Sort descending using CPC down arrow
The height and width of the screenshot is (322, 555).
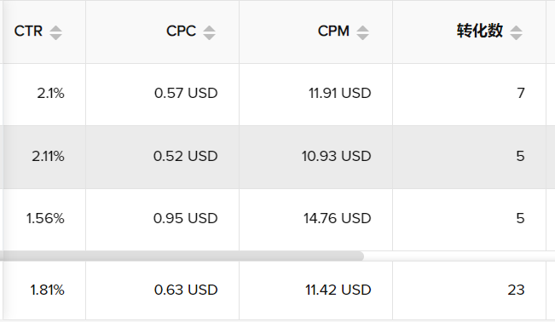209,37
